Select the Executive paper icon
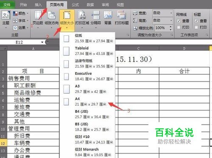Image resolution: width=212 pixels, height=158 pixels. [66, 76]
